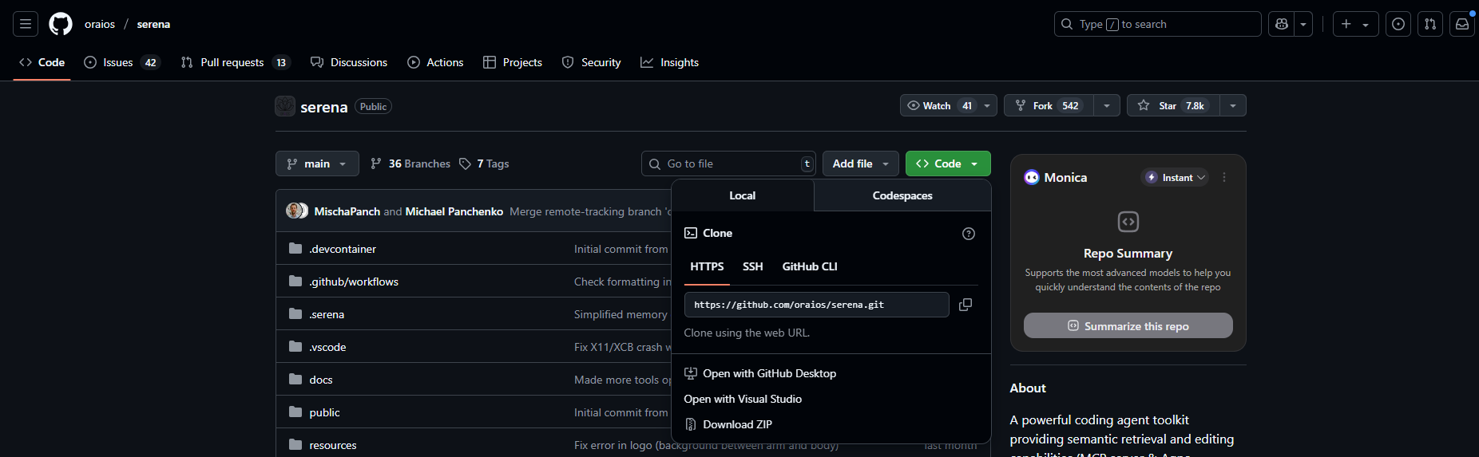Click the Summarize this repo button
The image size is (1479, 457).
click(x=1128, y=325)
